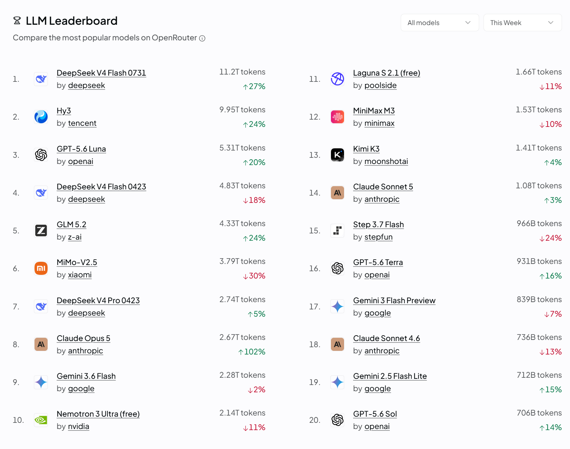Click the Xiaomi logo beside MiMo-V2.5
Screen dimensions: 570x449
pos(41,268)
